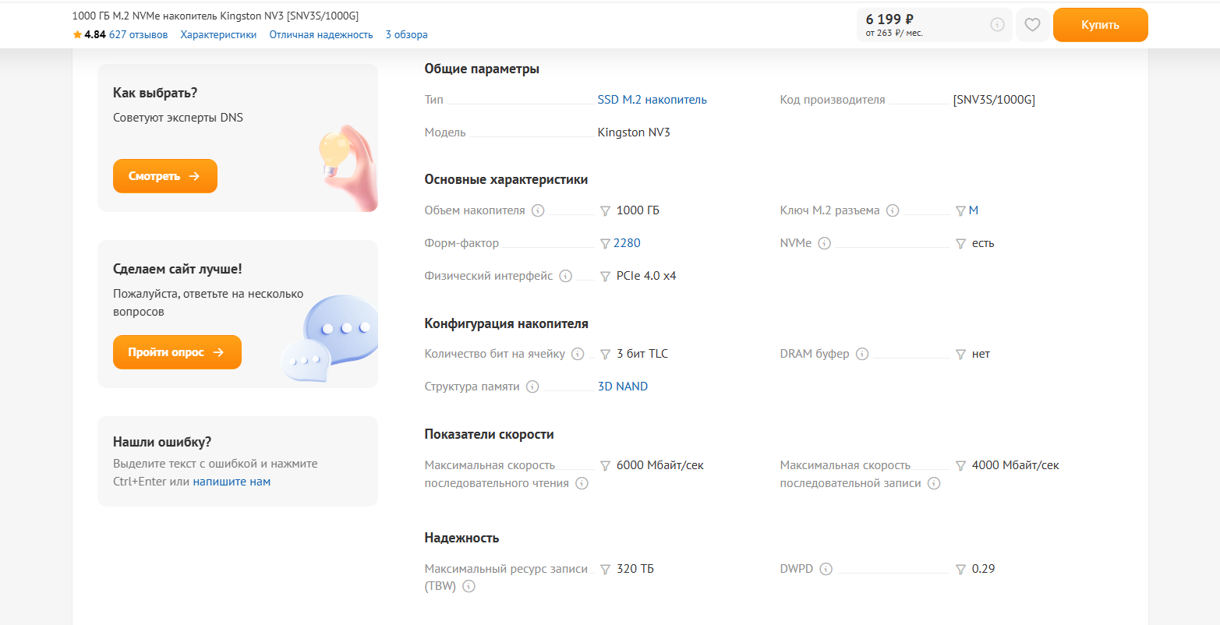Click the 1000 ГБ capacity value
Viewport: 1220px width, 625px height.
[638, 210]
